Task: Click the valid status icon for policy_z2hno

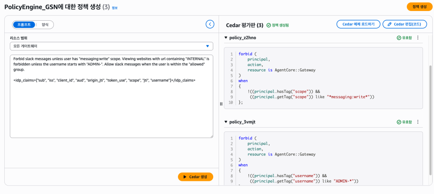Action: tap(399, 38)
